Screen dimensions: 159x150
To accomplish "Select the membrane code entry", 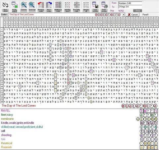I will (x=7, y=119).
